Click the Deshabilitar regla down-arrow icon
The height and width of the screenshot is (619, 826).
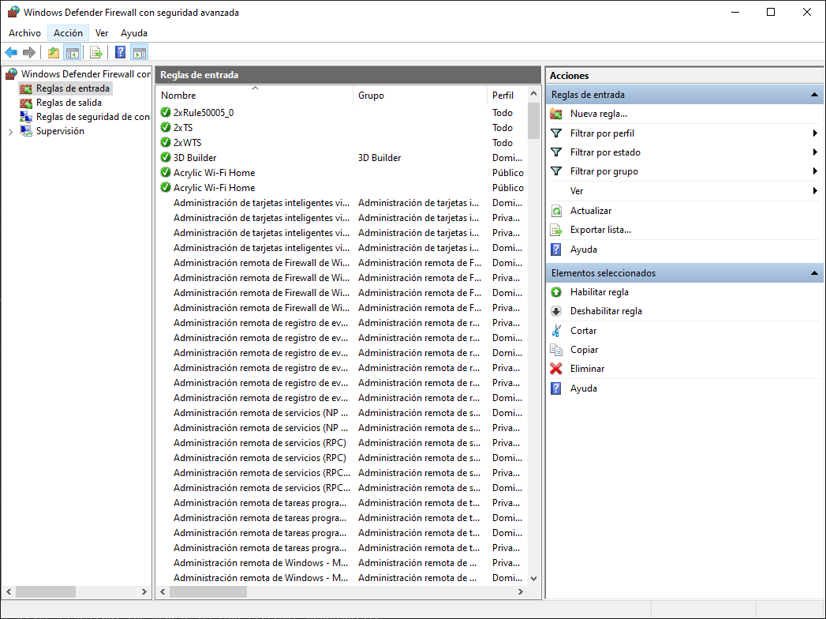pyautogui.click(x=555, y=311)
